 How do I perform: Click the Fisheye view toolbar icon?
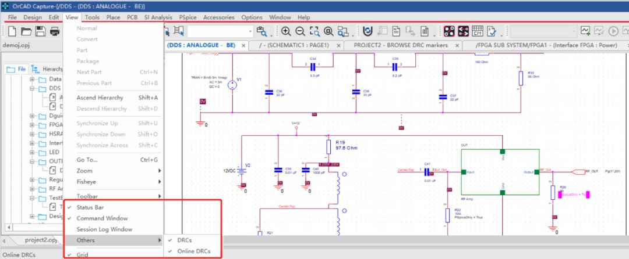pos(342,31)
